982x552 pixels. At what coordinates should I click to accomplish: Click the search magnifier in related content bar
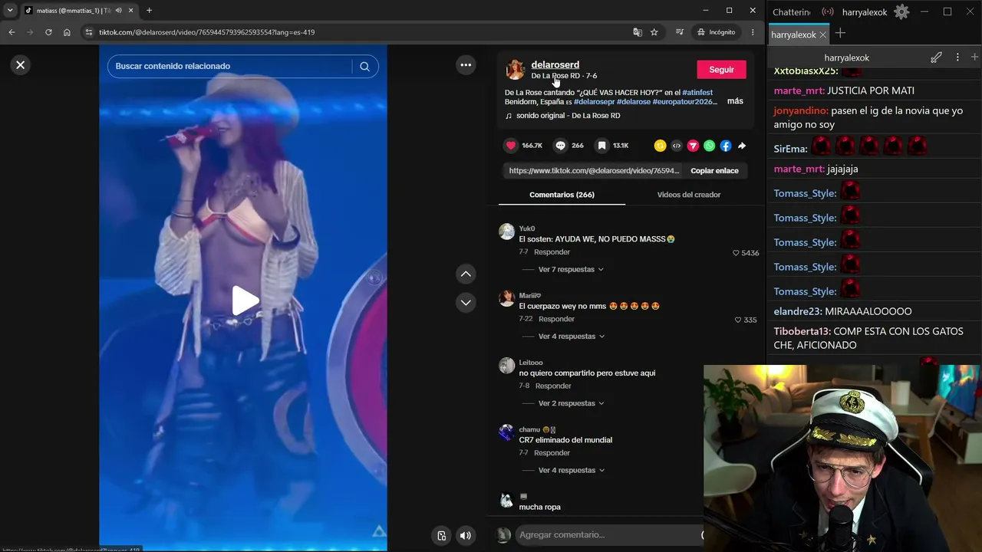click(364, 66)
